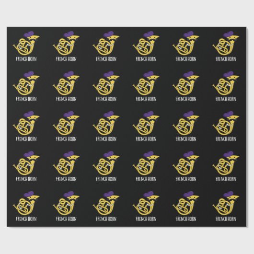
Task: Click fourth-row, second-column horn graphic
Action: 66,163
